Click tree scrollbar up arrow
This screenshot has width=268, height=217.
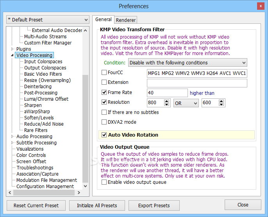coord(86,30)
